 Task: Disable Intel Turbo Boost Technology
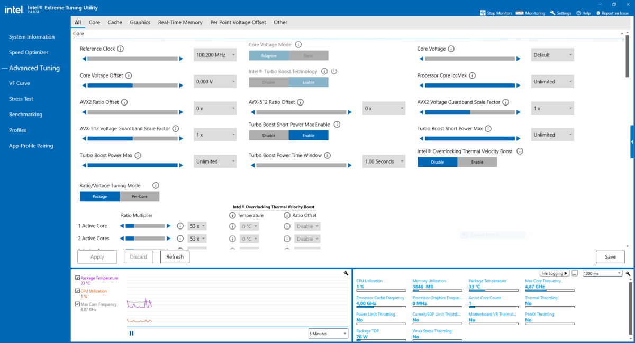(269, 82)
